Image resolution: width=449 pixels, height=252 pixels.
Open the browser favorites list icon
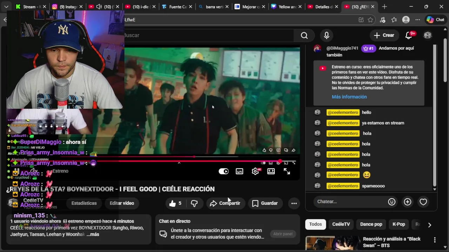394,20
